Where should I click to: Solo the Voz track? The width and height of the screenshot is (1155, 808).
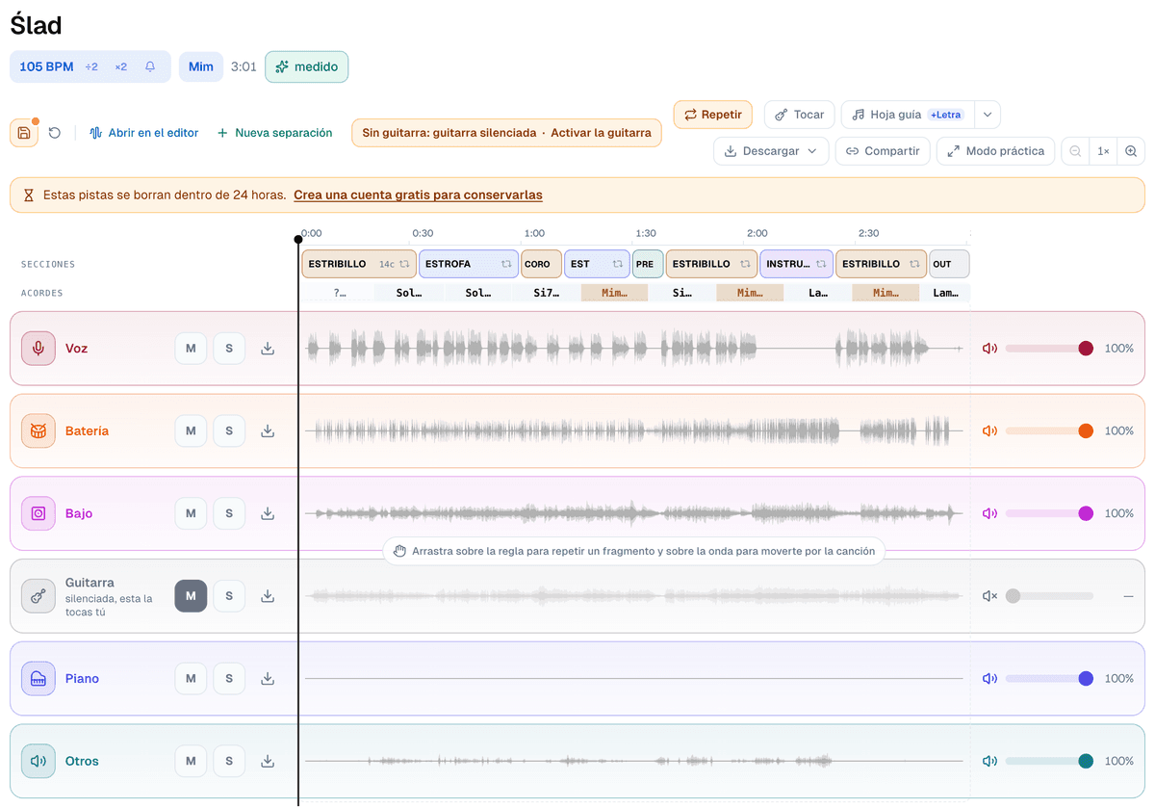pyautogui.click(x=229, y=348)
